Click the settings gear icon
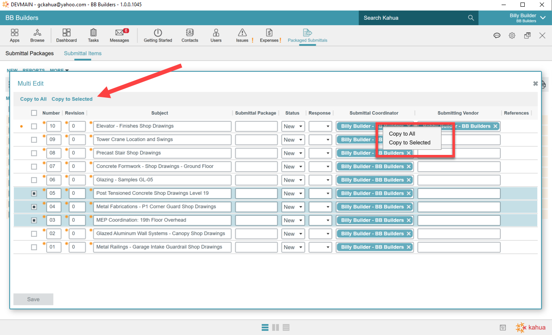The width and height of the screenshot is (552, 335). tap(512, 36)
